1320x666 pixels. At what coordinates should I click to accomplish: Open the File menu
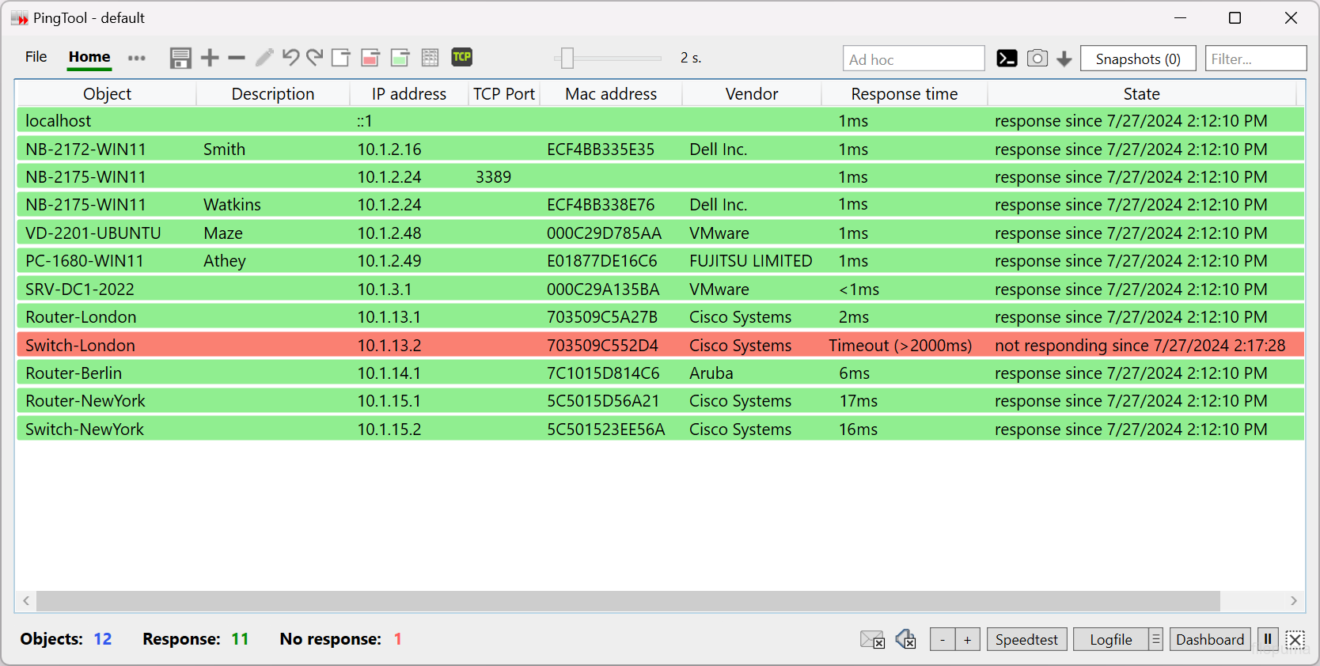pyautogui.click(x=36, y=57)
